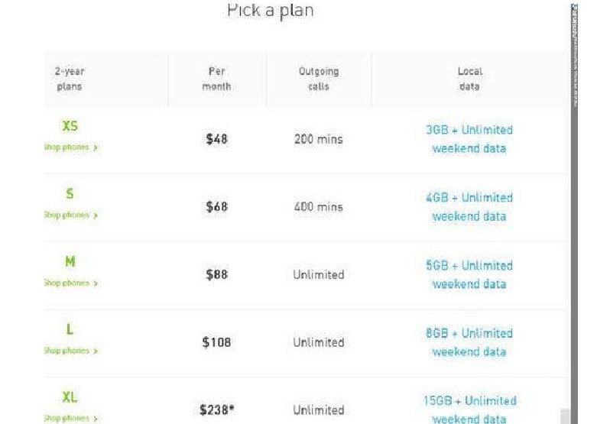Viewport: 597px width, 424px height.
Task: Click Shop phones link under M plan
Action: pos(70,283)
